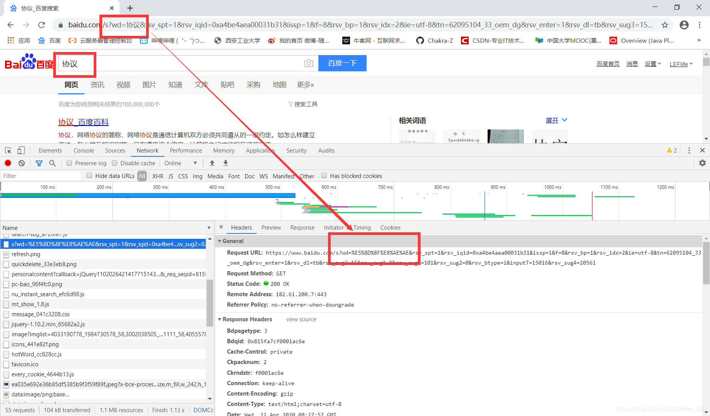
Task: Open the 协议_百度百科 result link
Action: [x=83, y=122]
